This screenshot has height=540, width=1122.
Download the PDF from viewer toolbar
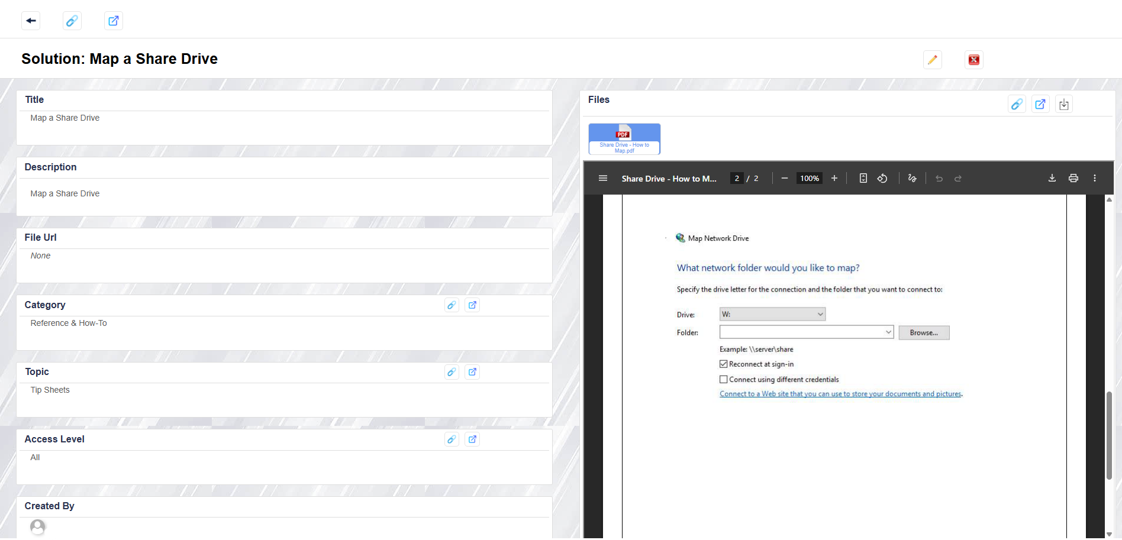coord(1052,178)
